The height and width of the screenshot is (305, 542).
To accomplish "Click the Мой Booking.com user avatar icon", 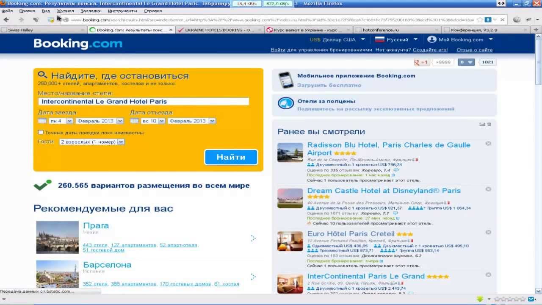I will coord(431,39).
